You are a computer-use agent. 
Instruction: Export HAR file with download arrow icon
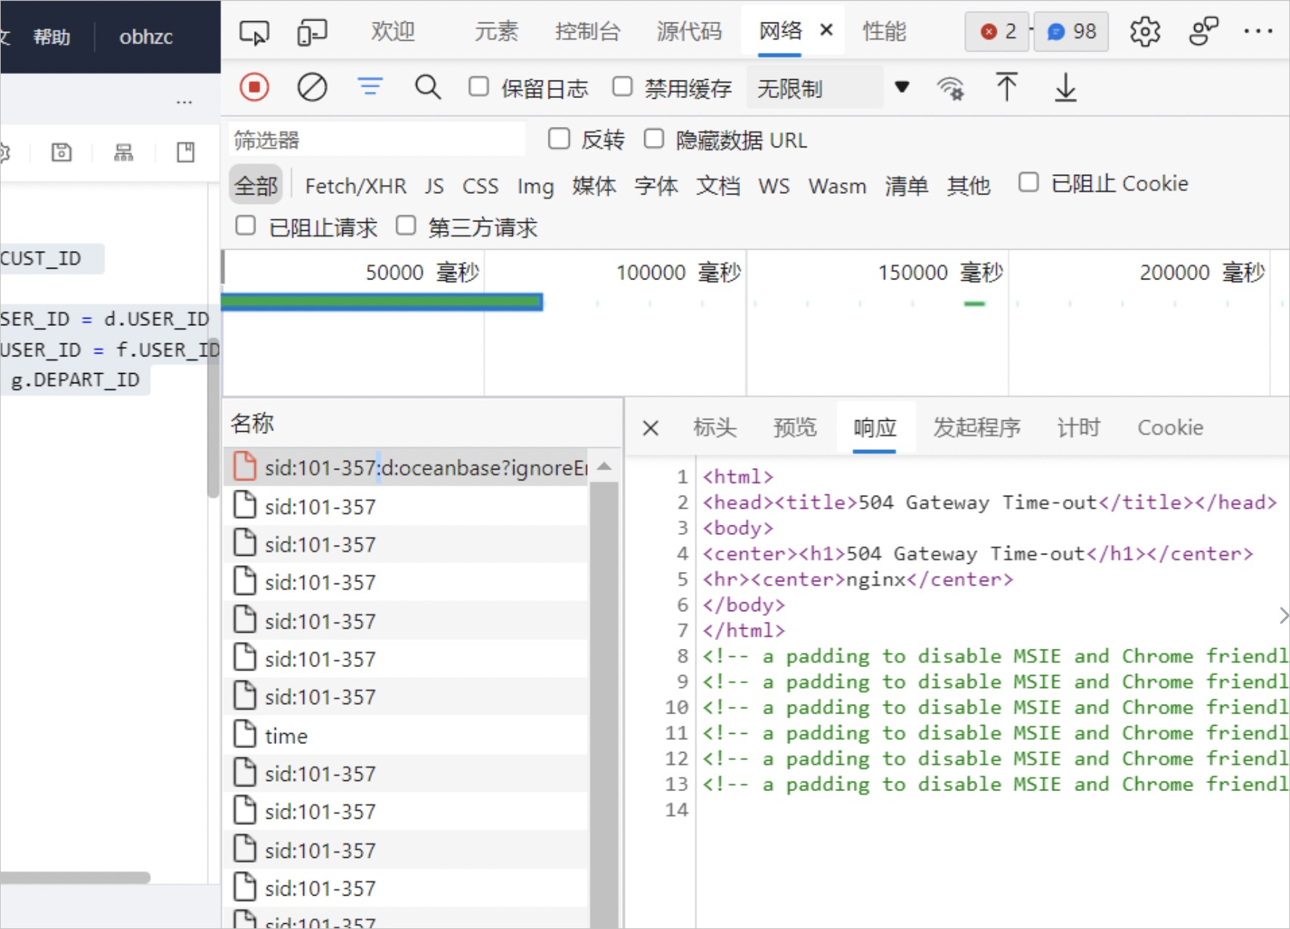1064,87
